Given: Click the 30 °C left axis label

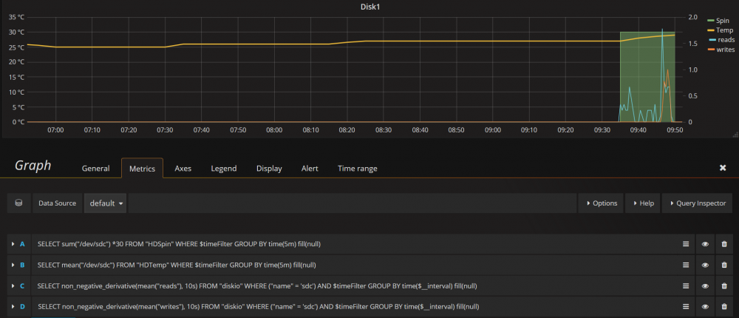Looking at the screenshot, I should pos(16,32).
